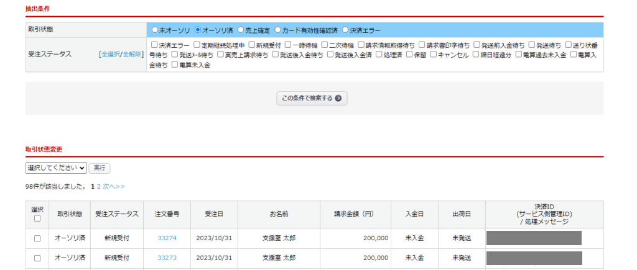
Task: Open order number 33274
Action: (167, 238)
